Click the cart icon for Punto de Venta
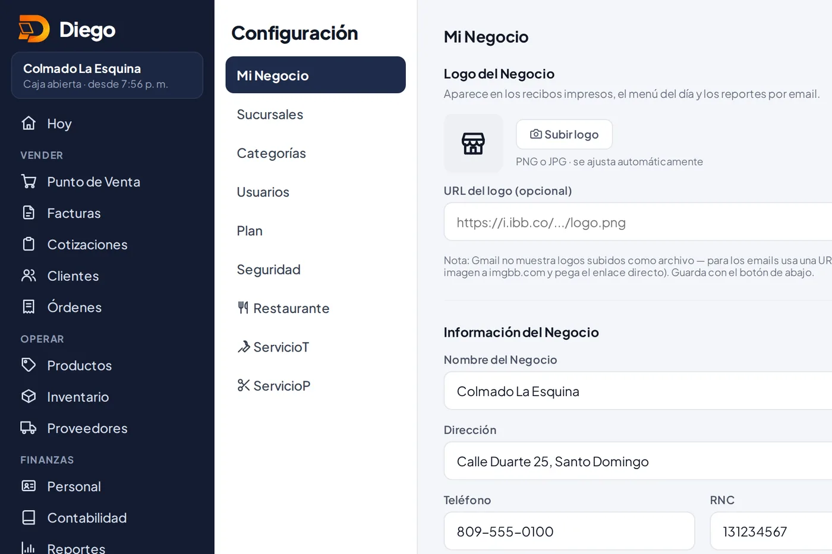The image size is (832, 554). pyautogui.click(x=29, y=181)
